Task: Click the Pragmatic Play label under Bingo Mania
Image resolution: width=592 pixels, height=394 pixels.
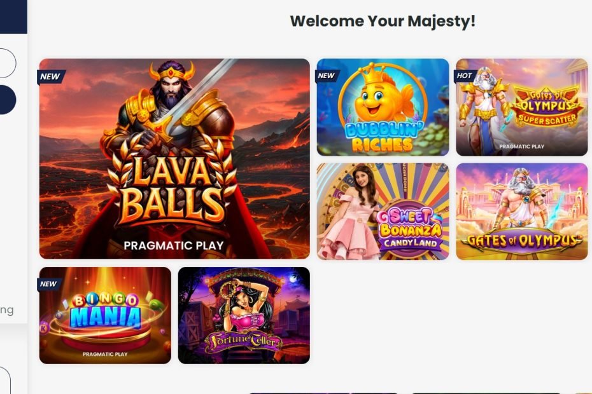Action: click(x=105, y=354)
